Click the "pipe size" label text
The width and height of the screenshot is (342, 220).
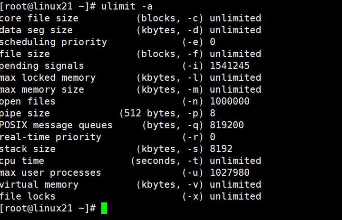point(25,113)
